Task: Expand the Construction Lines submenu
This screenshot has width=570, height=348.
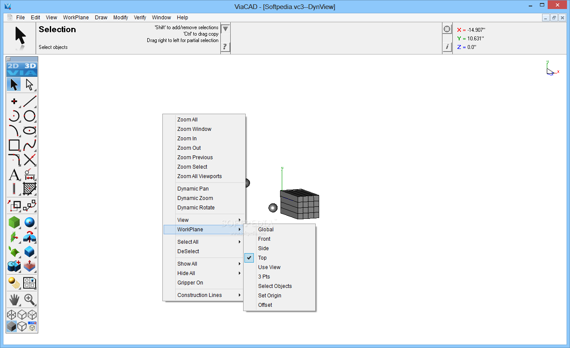Action: point(204,295)
